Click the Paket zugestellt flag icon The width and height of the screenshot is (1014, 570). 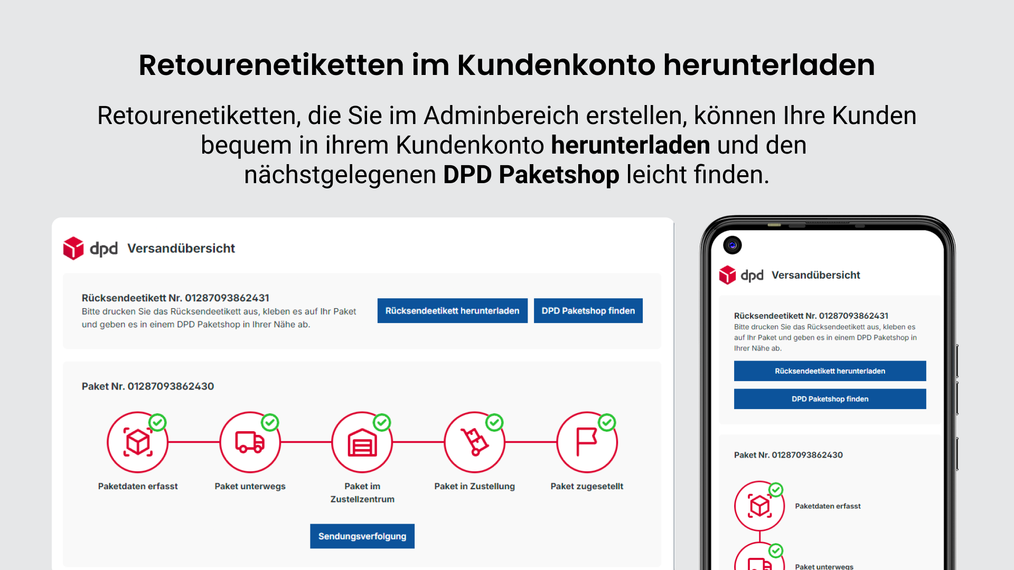pos(587,442)
